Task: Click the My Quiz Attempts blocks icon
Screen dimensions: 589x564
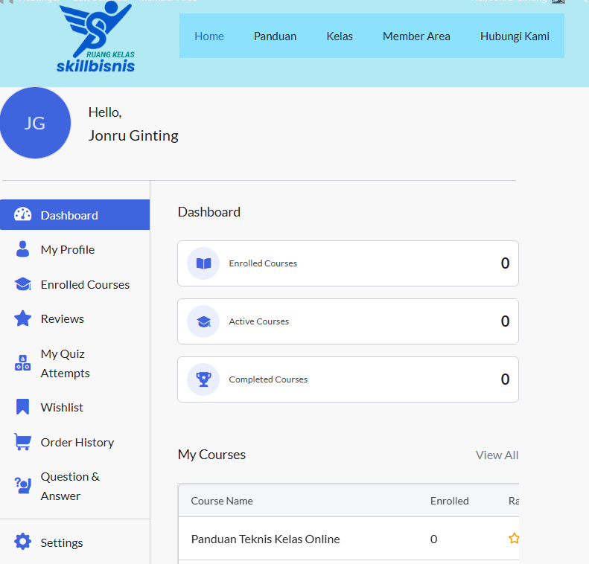Action: (23, 363)
